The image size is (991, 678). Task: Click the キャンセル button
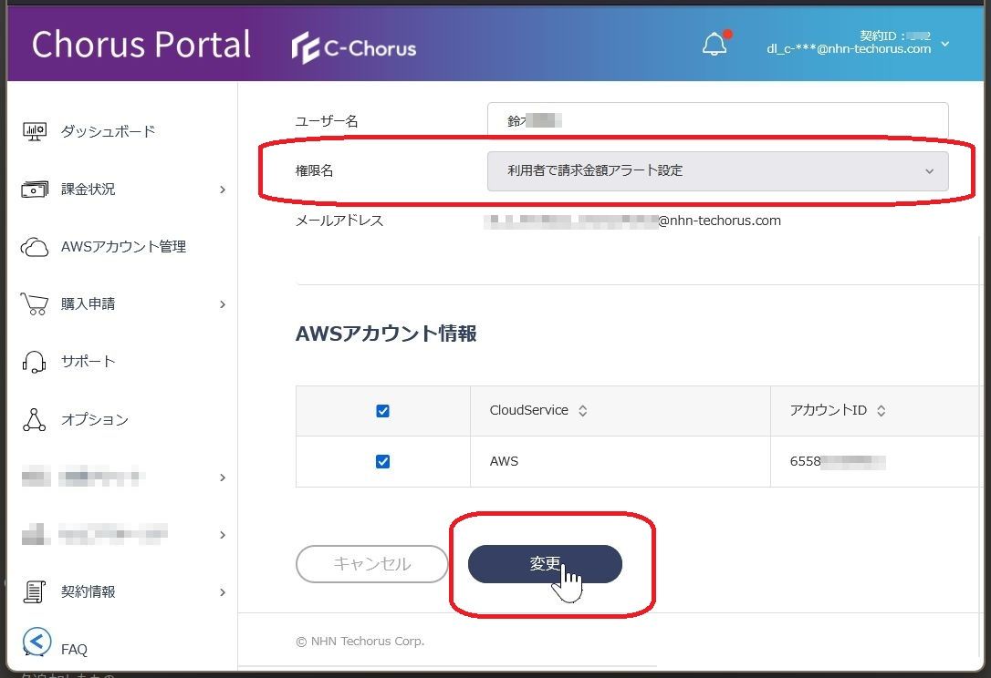click(x=371, y=564)
